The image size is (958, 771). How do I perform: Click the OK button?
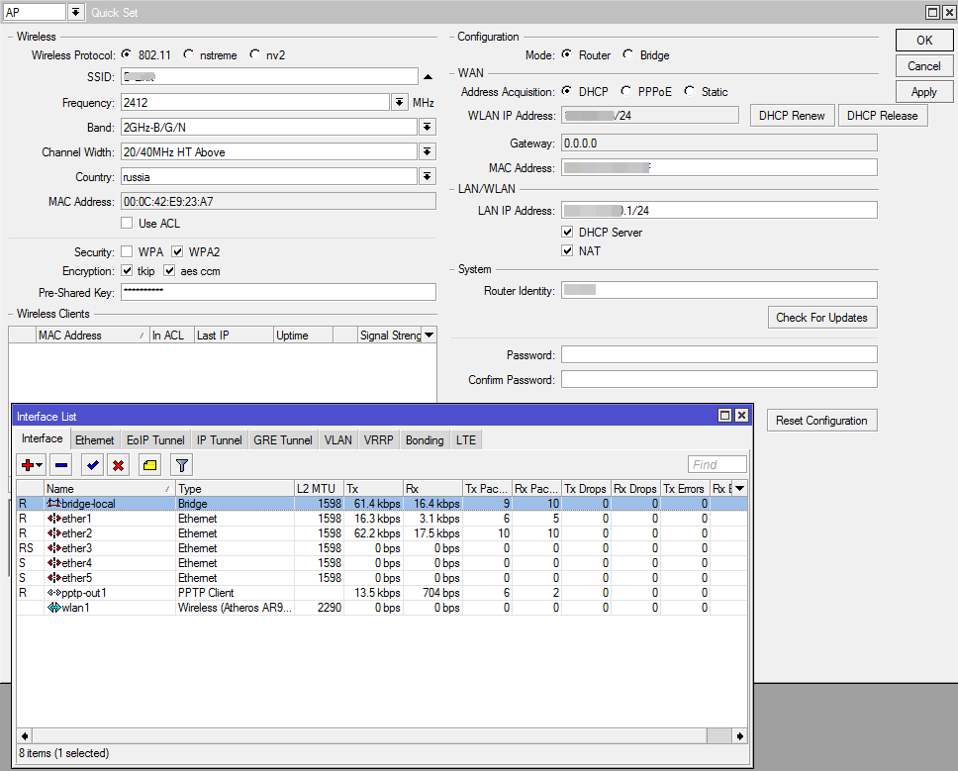(924, 40)
